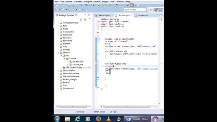Click the New file toolbar icon
The image size is (217, 122).
(x=57, y=5)
